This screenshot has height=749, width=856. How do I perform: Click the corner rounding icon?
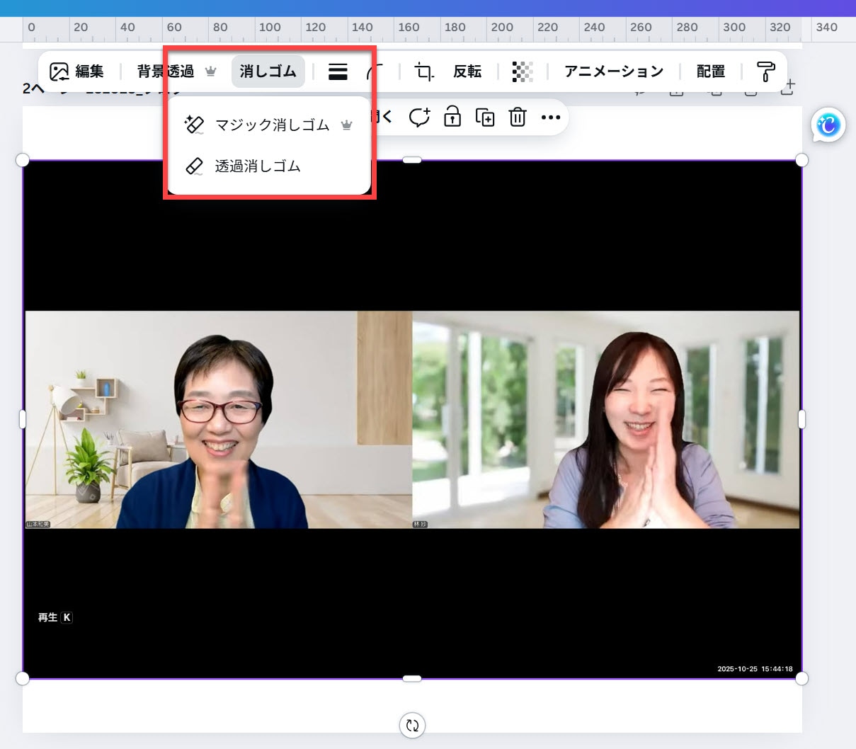pyautogui.click(x=375, y=72)
